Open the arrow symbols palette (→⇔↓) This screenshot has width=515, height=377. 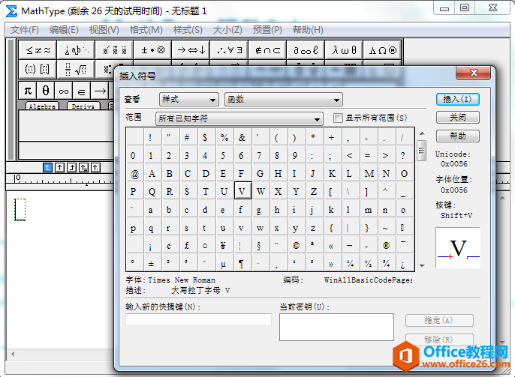pos(191,50)
